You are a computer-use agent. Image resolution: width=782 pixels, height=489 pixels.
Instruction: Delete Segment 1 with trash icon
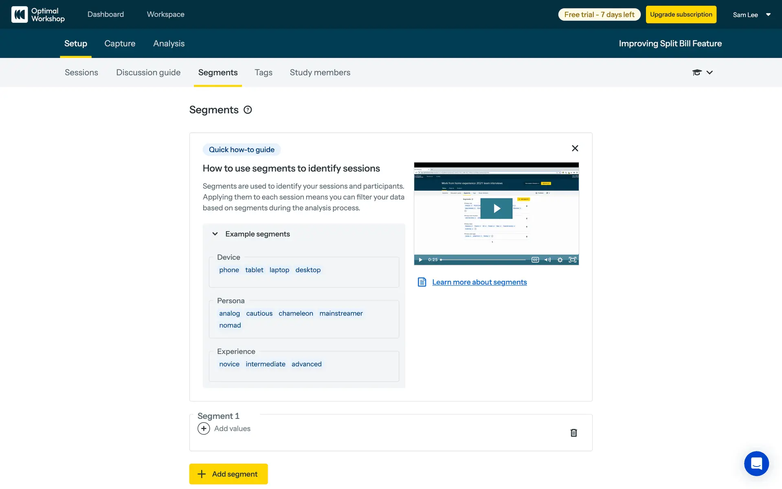pyautogui.click(x=573, y=433)
